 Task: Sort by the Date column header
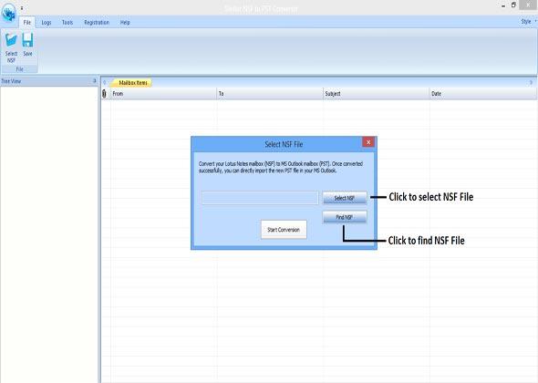[482, 93]
